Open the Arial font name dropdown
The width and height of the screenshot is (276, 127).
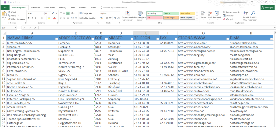click(43, 13)
